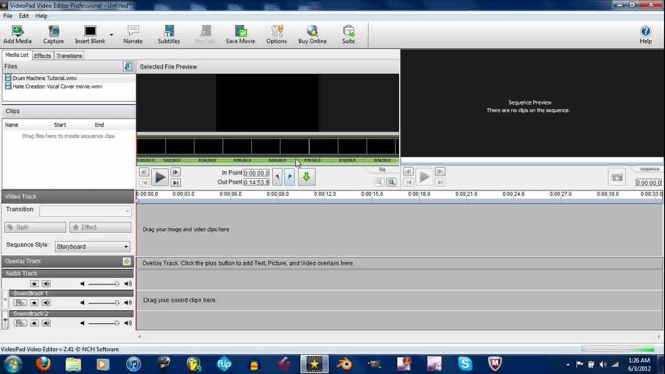The height and width of the screenshot is (374, 665).
Task: Open the Insert Blank dropdown arrow
Action: [111, 35]
